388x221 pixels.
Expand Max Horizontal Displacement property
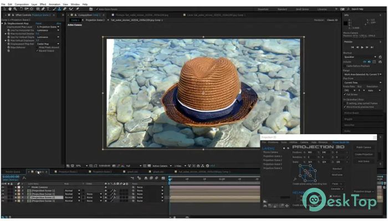(x=6, y=34)
